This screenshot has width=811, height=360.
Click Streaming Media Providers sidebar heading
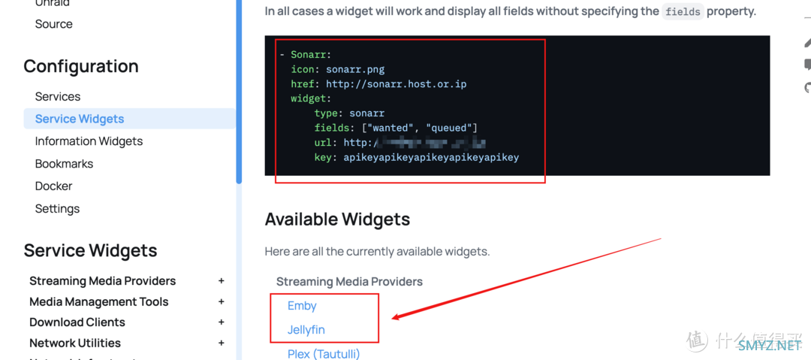(x=102, y=281)
